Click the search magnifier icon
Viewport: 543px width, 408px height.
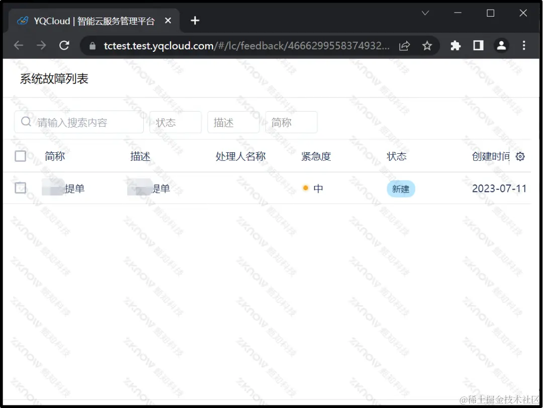pos(26,122)
